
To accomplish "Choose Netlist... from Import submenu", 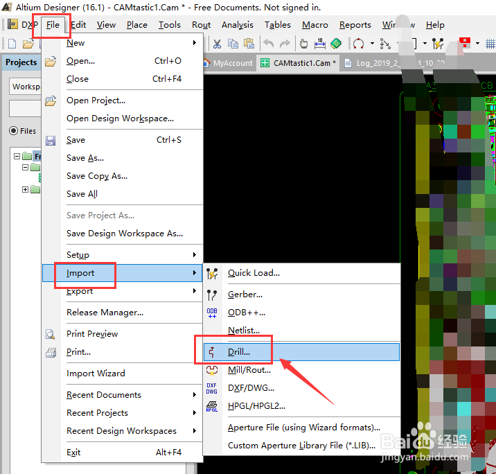I will pyautogui.click(x=301, y=331).
